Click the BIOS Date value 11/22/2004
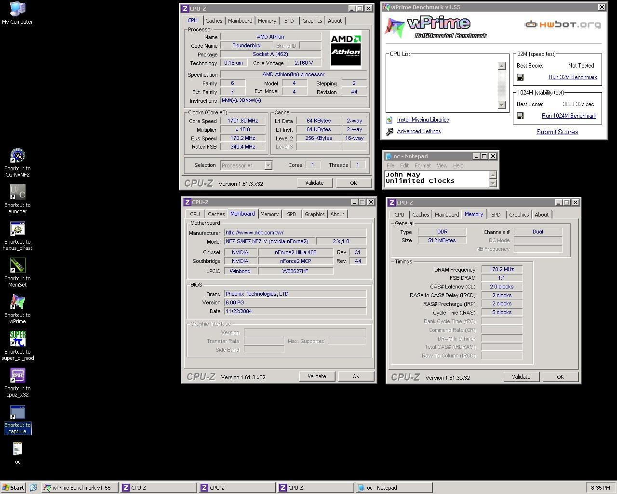This screenshot has height=494, width=617. coord(295,311)
